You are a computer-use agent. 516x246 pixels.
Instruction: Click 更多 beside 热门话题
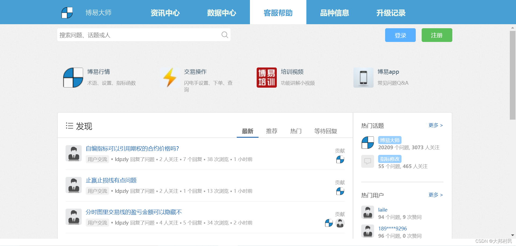click(x=436, y=125)
